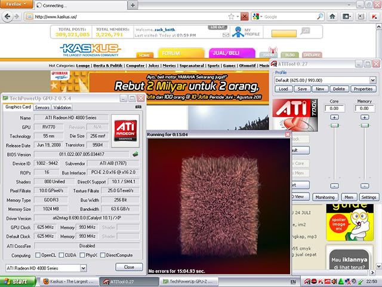The image size is (382, 287).
Task: Open new tab with plus button
Action: 133,5
